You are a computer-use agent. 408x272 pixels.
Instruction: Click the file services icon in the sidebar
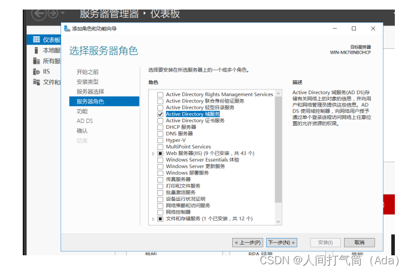(36, 82)
